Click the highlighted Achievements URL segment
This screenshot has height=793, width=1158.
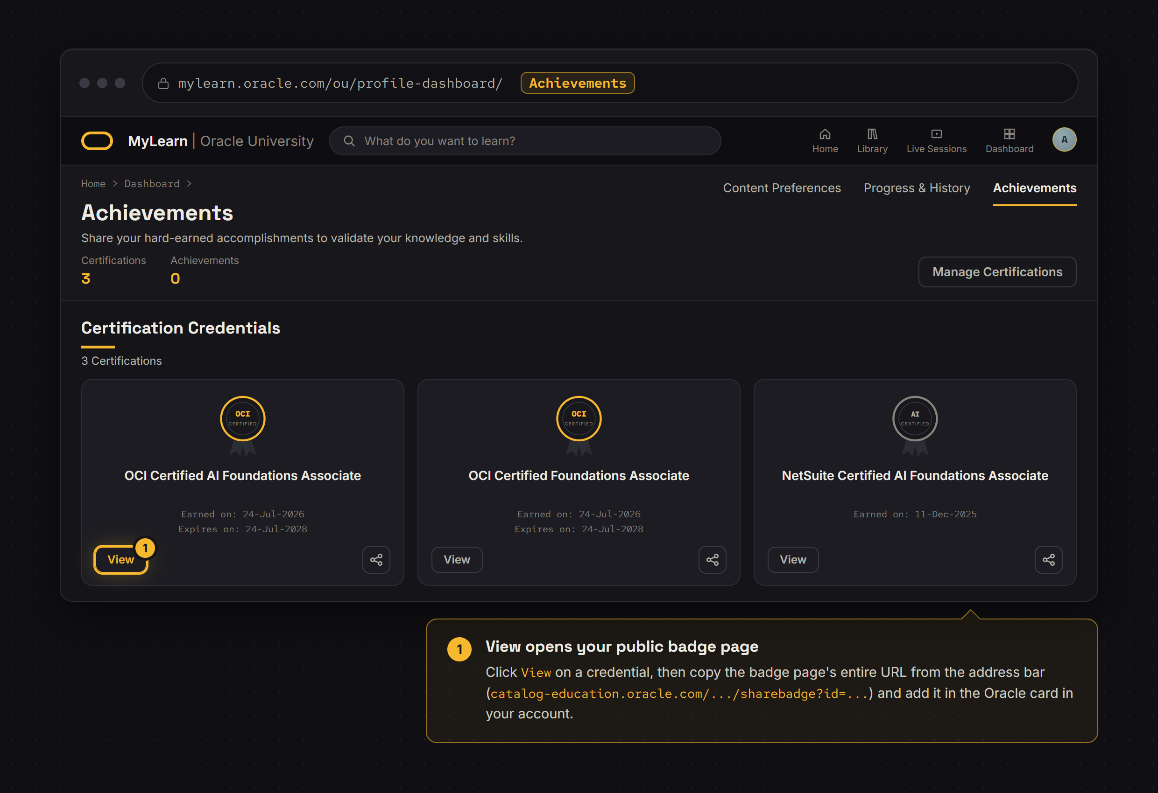(578, 83)
